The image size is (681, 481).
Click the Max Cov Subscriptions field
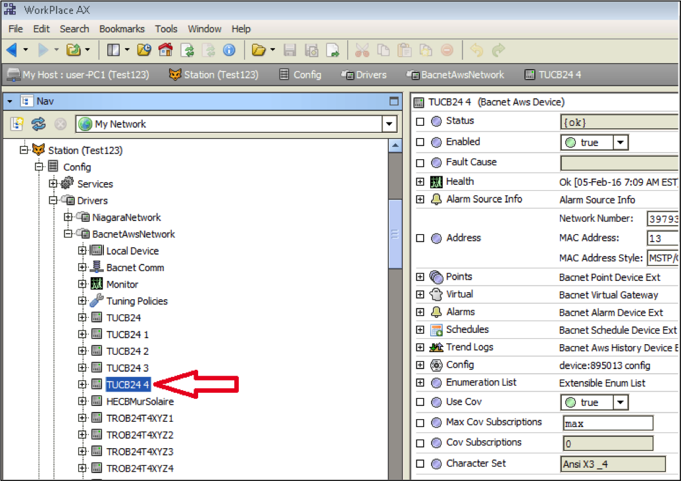(607, 423)
